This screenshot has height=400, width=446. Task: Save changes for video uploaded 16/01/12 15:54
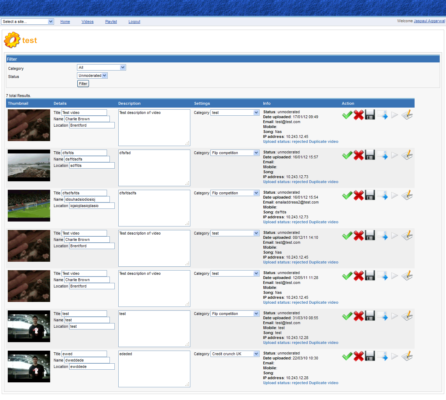click(370, 195)
